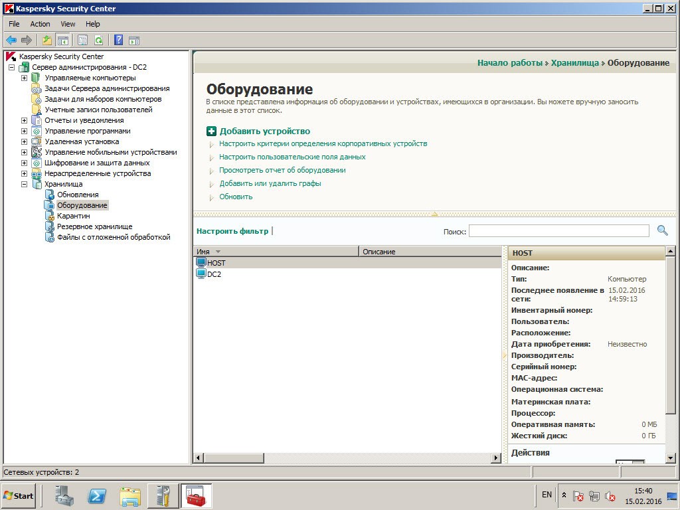Open Windows Explorer from the taskbar
This screenshot has height=510, width=680.
130,495
